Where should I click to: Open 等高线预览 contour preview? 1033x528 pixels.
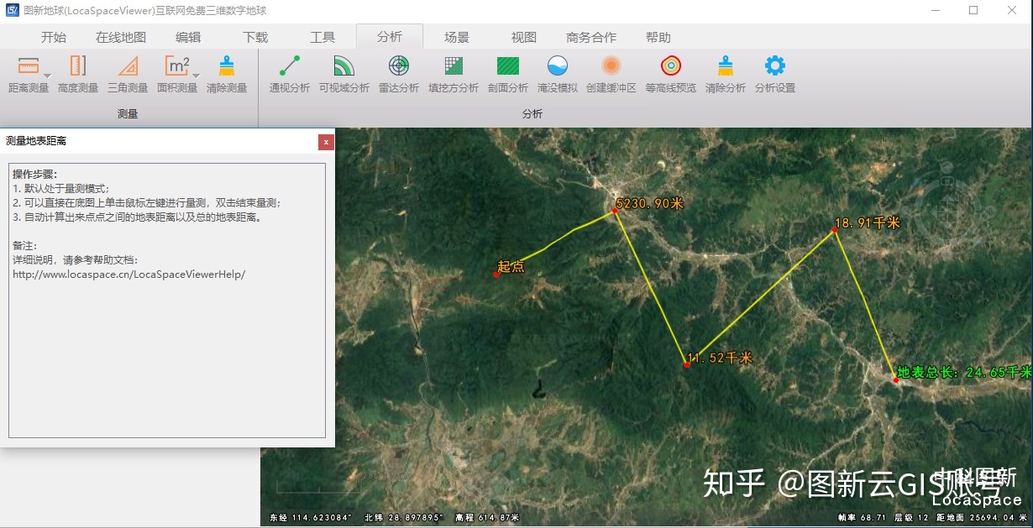pos(671,74)
